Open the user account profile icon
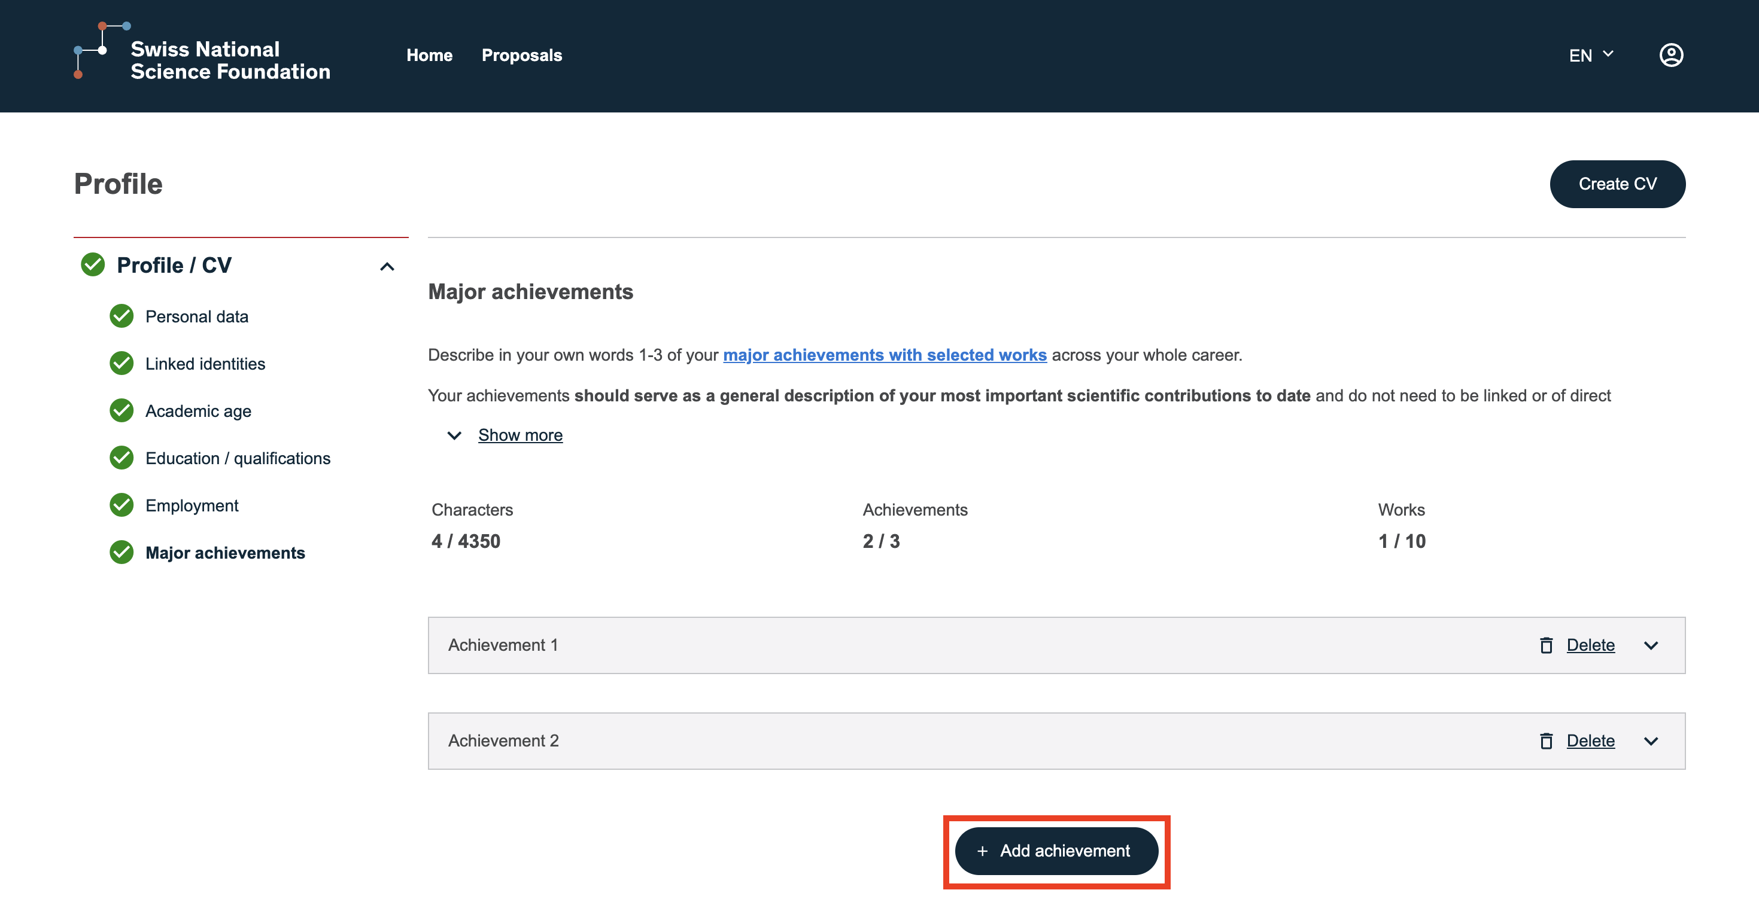Viewport: 1759px width, 902px height. pos(1670,54)
